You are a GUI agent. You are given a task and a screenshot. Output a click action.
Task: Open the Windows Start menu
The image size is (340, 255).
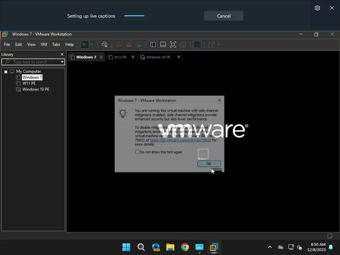click(126, 247)
